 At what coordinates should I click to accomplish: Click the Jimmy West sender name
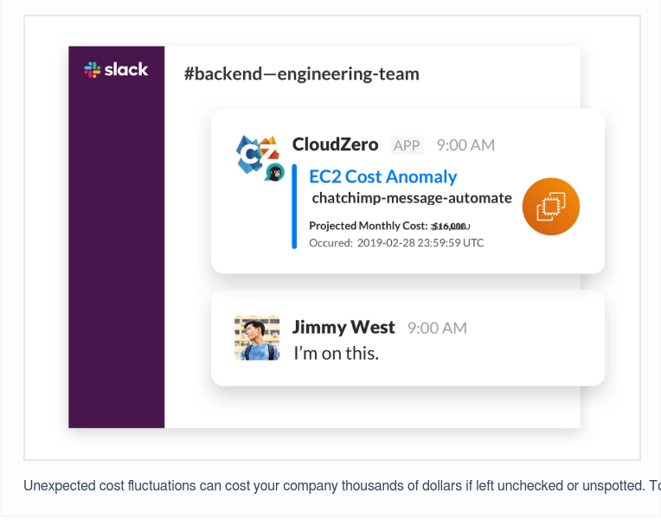click(343, 327)
